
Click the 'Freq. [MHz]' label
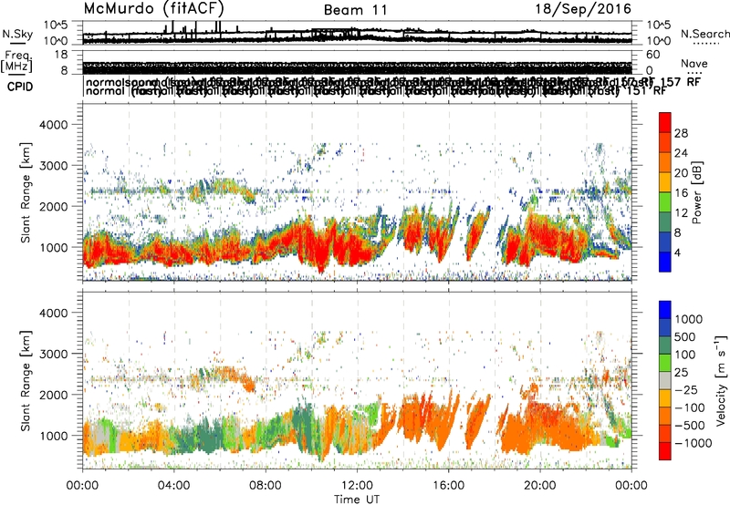click(16, 62)
